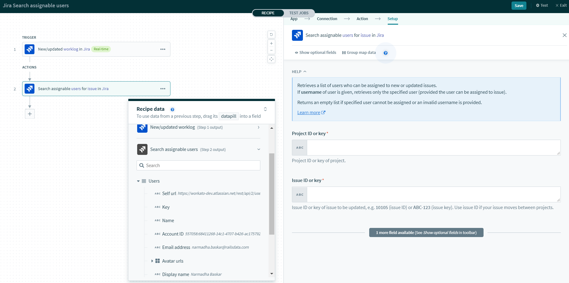The height and width of the screenshot is (283, 569).
Task: Click the plus icon to add a new step
Action: (x=29, y=114)
